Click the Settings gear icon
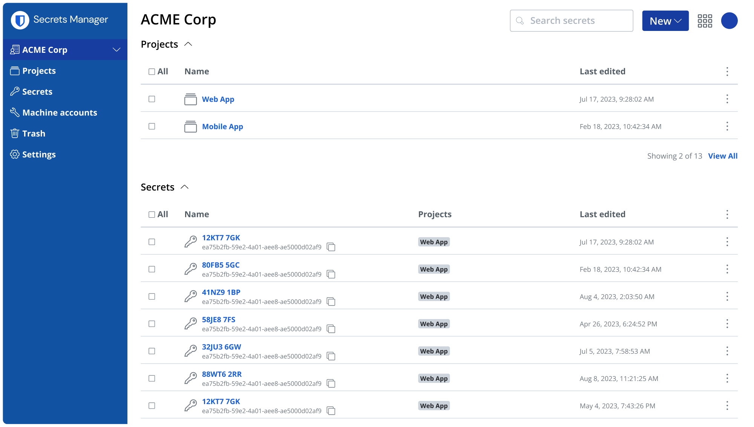This screenshot has width=754, height=427. point(15,154)
